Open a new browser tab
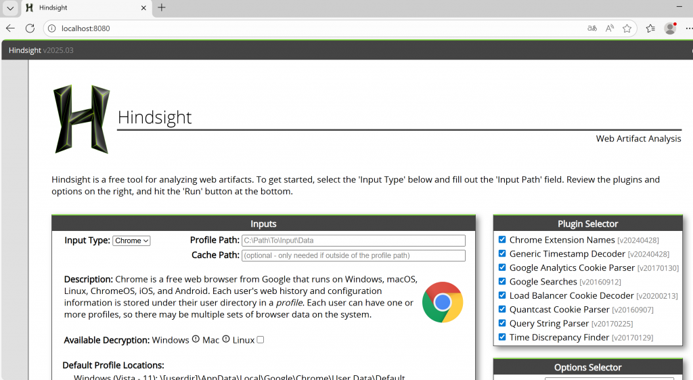Screen dimensions: 693x380 (162, 8)
